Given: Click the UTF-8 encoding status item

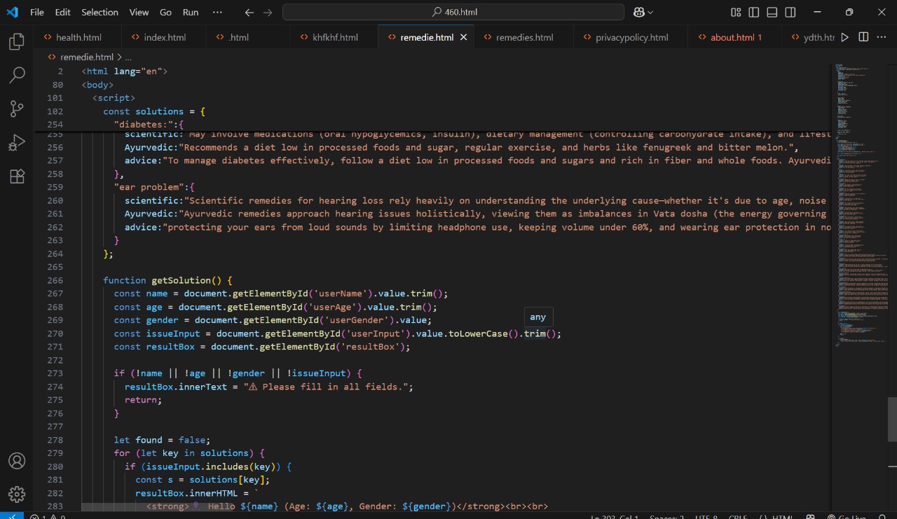Looking at the screenshot, I should pos(706,517).
